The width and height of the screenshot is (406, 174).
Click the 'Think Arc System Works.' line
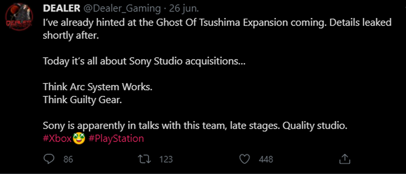[x=97, y=87]
